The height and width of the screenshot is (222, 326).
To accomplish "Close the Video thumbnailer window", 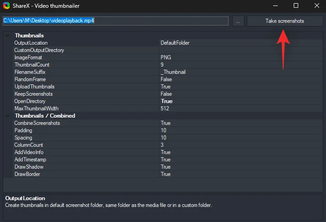I will click(x=316, y=6).
